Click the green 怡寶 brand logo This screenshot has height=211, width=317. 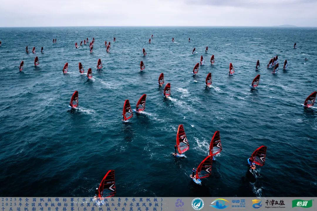coord(302,204)
